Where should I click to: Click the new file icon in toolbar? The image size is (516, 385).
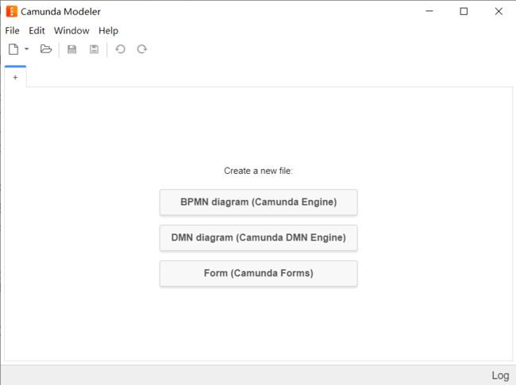[x=13, y=49]
